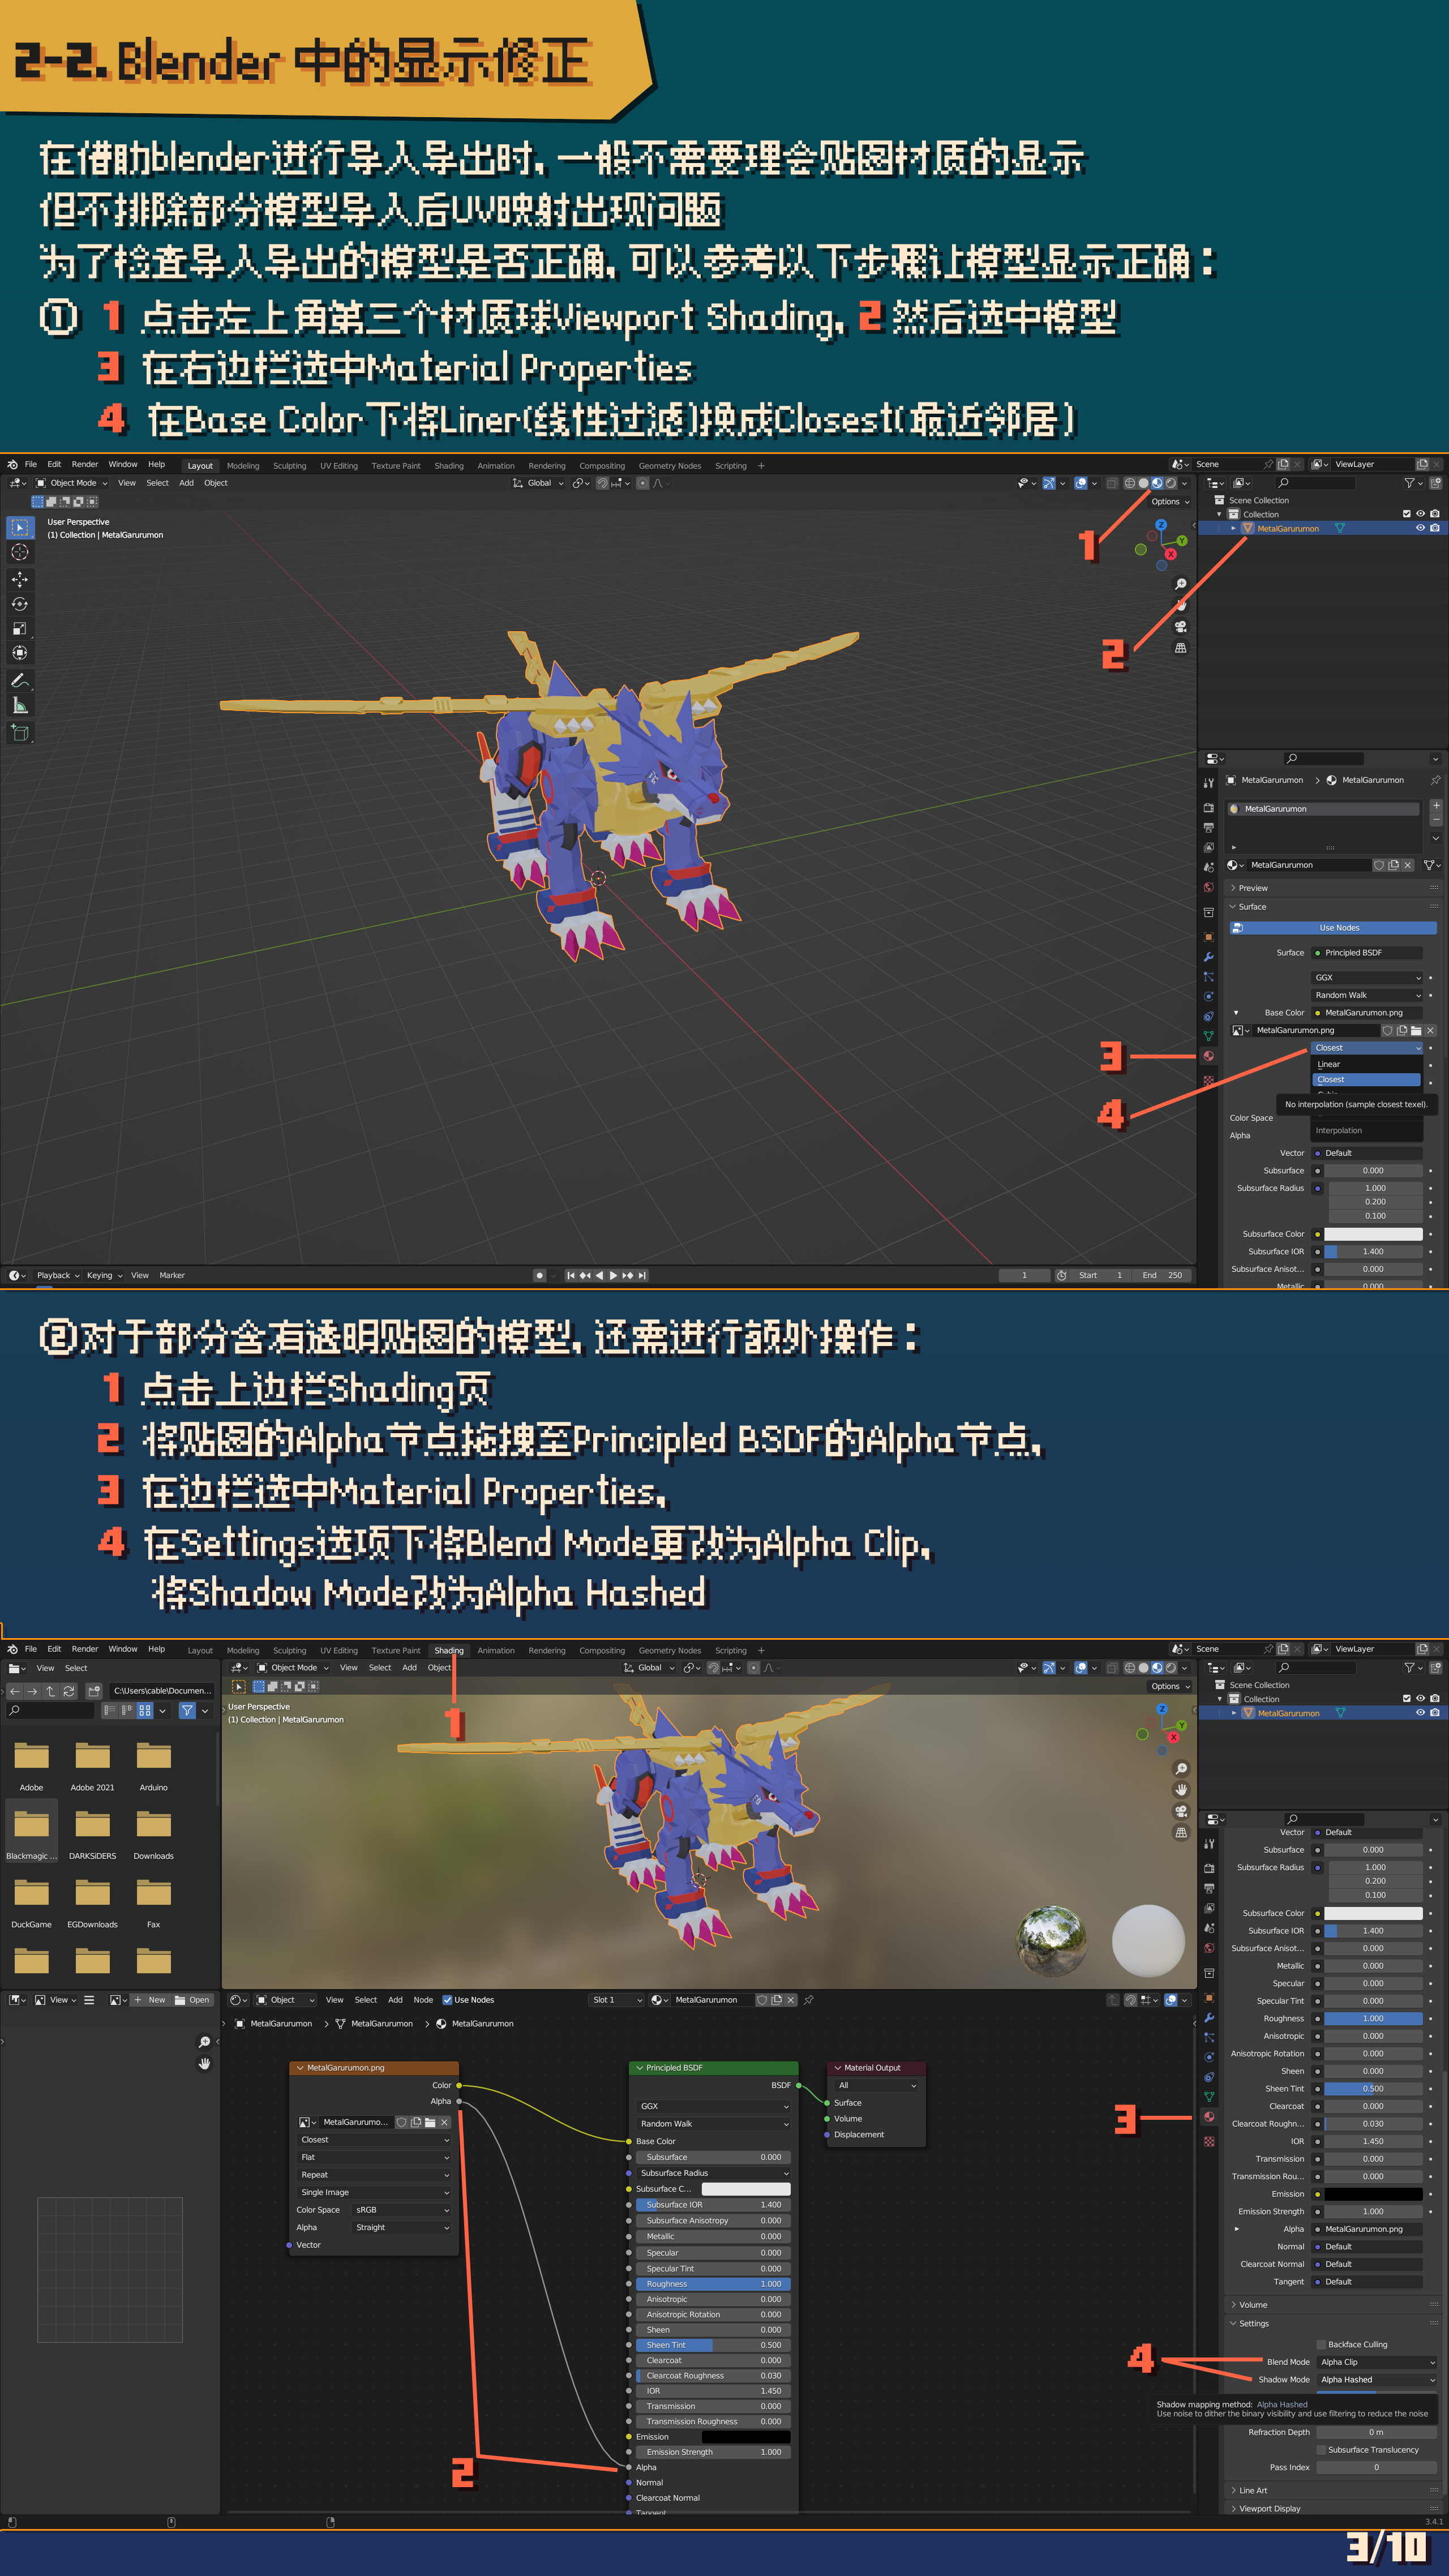Select Shading workspace tab in bottom window

point(449,1651)
